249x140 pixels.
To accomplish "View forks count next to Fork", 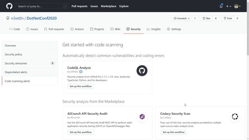I will (237, 18).
